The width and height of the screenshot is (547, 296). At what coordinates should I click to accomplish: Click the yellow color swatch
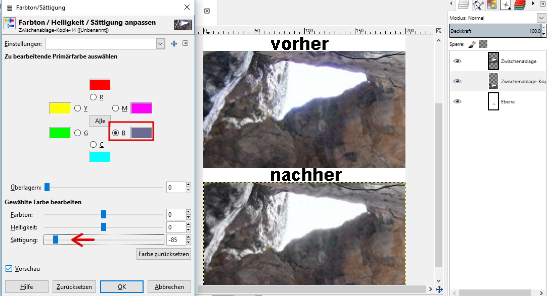coord(60,108)
